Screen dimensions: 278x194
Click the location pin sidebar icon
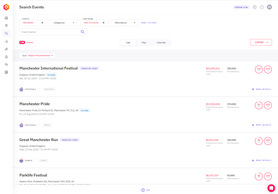click(x=6, y=26)
